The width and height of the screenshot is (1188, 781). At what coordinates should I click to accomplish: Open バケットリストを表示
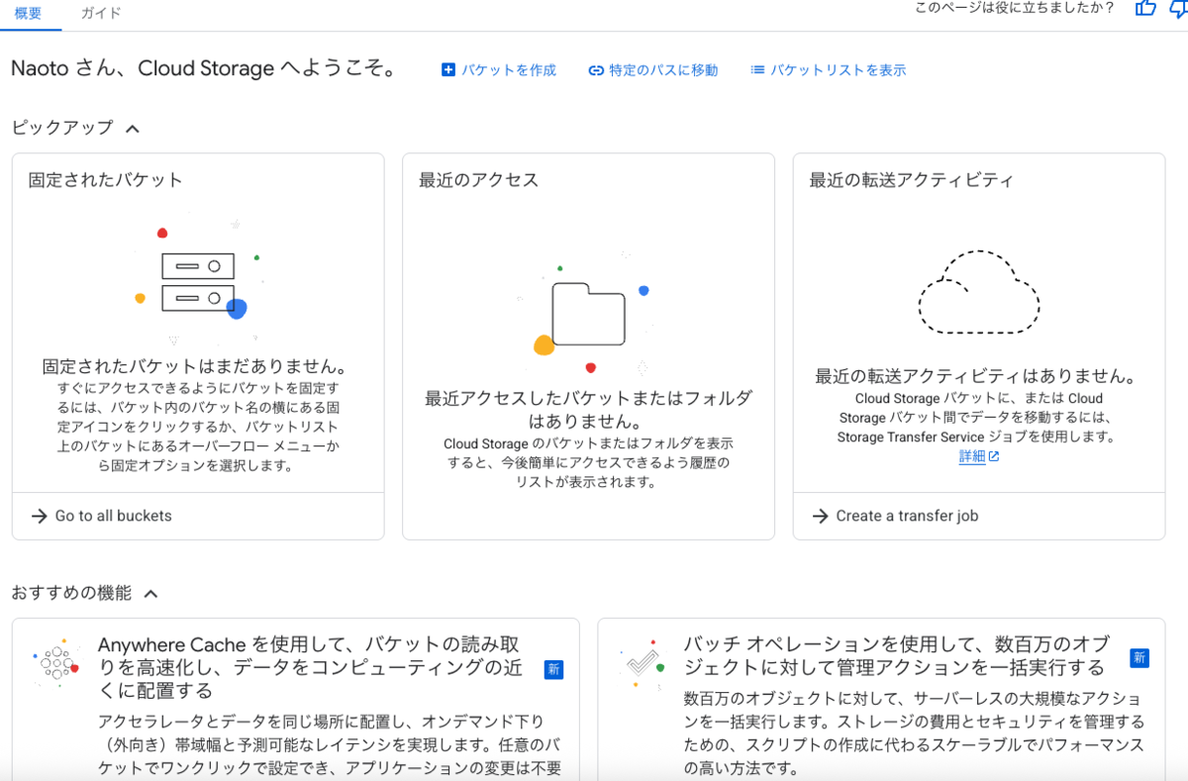829,70
